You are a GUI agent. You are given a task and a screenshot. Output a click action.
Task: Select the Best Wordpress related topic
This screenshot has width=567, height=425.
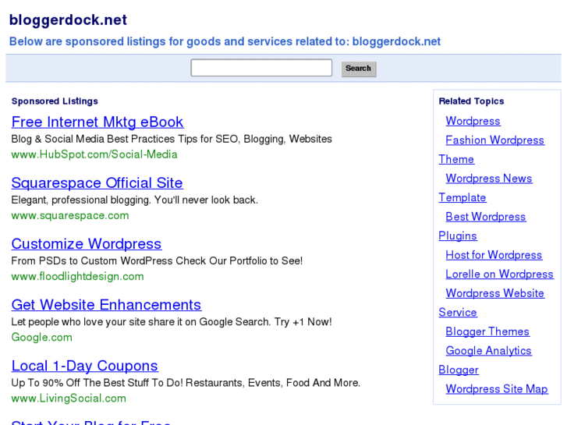point(486,217)
